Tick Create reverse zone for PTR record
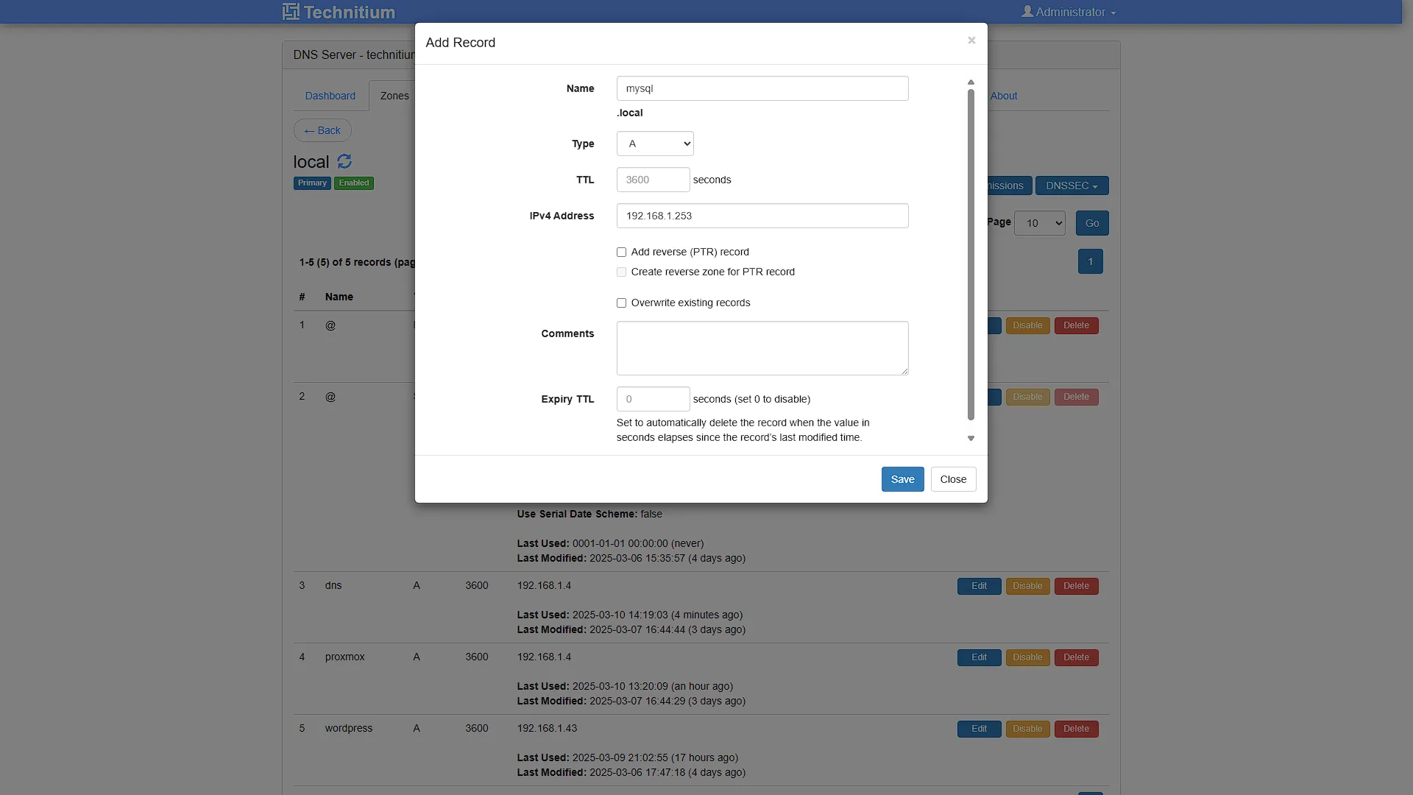Image resolution: width=1413 pixels, height=795 pixels. 621,272
